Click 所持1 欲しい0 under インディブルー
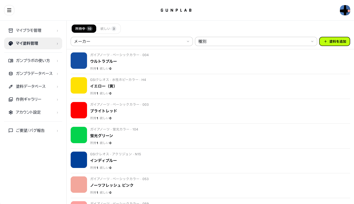354x204 pixels. coord(101,168)
